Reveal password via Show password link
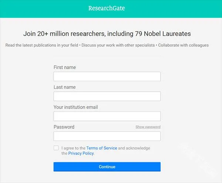Image resolution: width=222 pixels, height=183 pixels. click(148, 127)
